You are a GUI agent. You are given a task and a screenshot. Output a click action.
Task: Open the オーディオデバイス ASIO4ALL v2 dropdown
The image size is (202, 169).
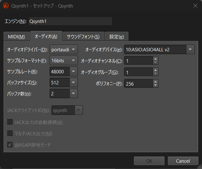(x=159, y=49)
